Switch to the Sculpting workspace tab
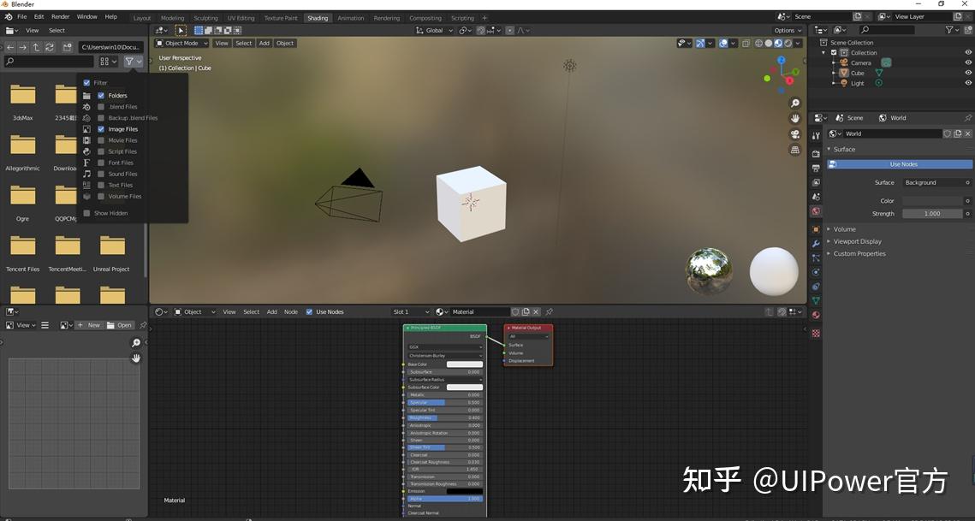Screen dimensions: 975x521 pos(205,17)
